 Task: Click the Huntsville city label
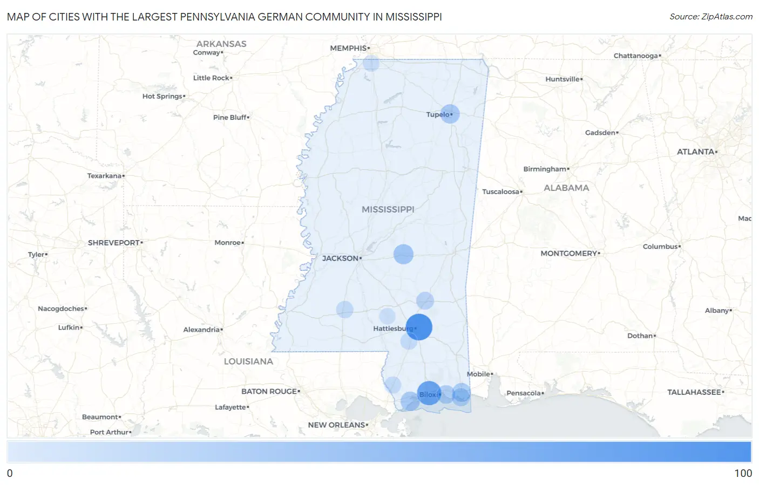click(x=563, y=79)
